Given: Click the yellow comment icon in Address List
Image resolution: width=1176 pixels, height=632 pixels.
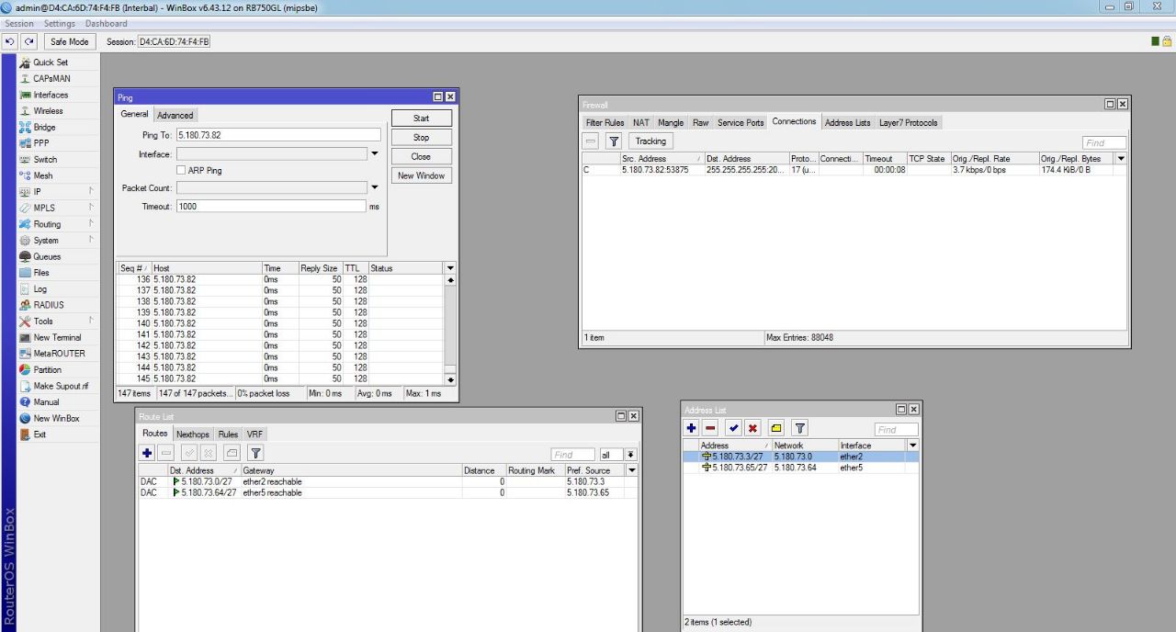Looking at the screenshot, I should (x=776, y=428).
